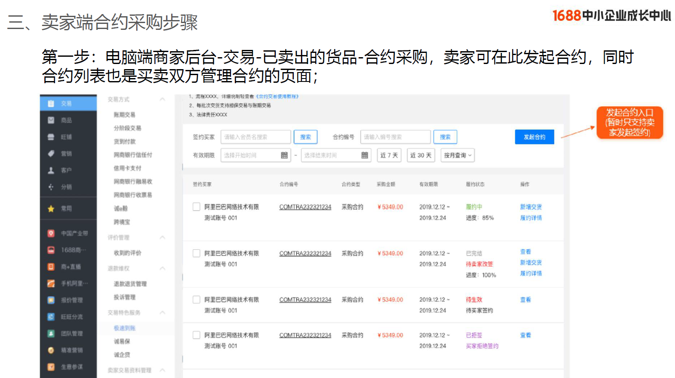Image resolution: width=675 pixels, height=378 pixels.
Task: Open 生意参谋 orange icon
Action: tap(51, 367)
